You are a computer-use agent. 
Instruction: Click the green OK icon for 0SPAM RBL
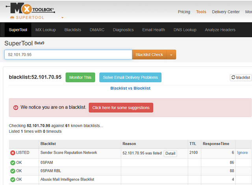point(13,171)
